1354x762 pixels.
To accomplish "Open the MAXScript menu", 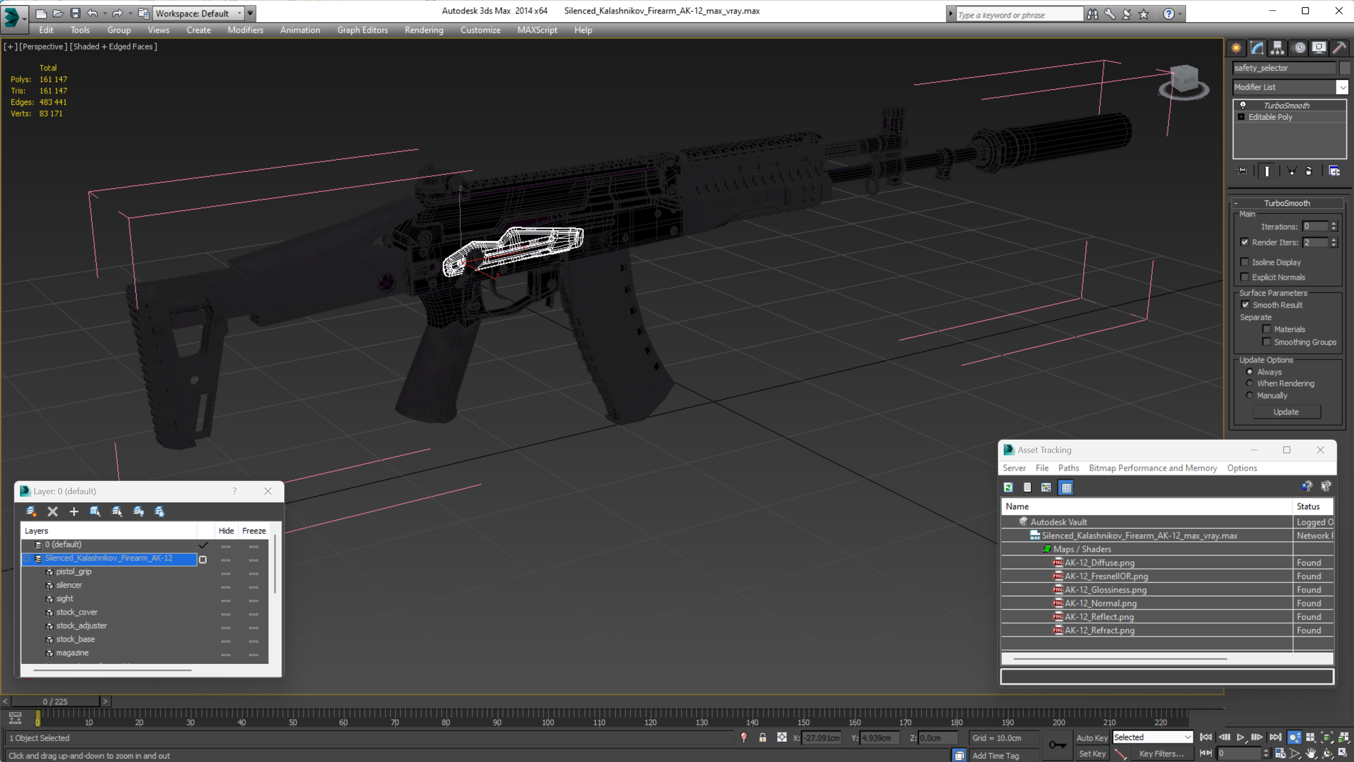I will [x=537, y=30].
